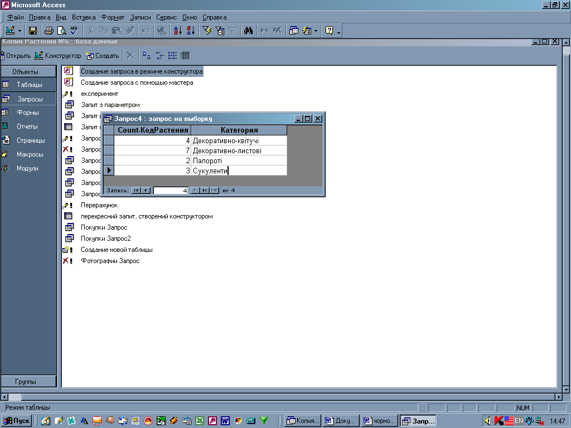Click the Print icon in toolbar

coord(49,31)
